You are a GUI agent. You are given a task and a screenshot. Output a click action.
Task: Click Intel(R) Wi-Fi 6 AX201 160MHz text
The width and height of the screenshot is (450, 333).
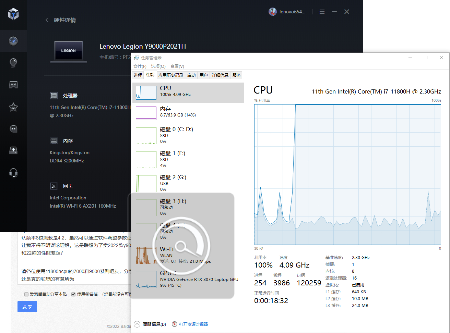click(x=83, y=206)
